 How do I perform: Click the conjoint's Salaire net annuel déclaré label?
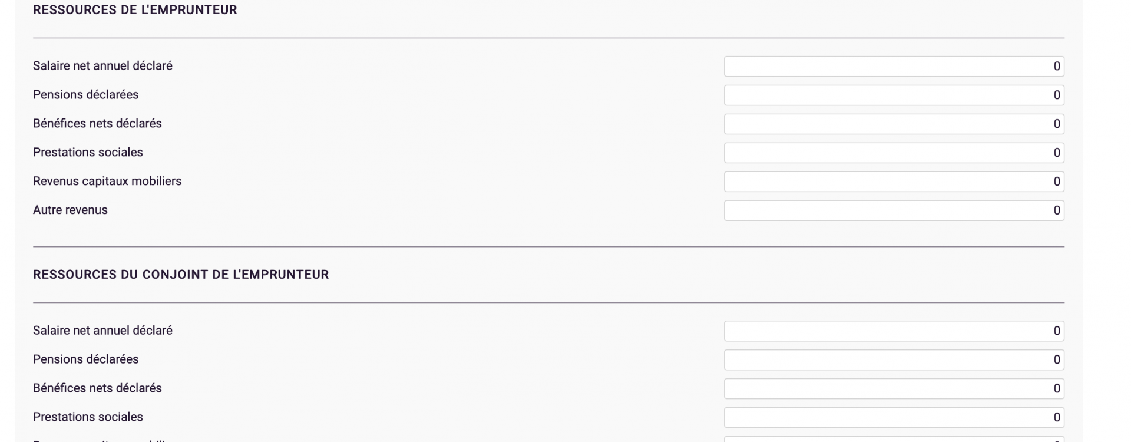[x=102, y=331]
